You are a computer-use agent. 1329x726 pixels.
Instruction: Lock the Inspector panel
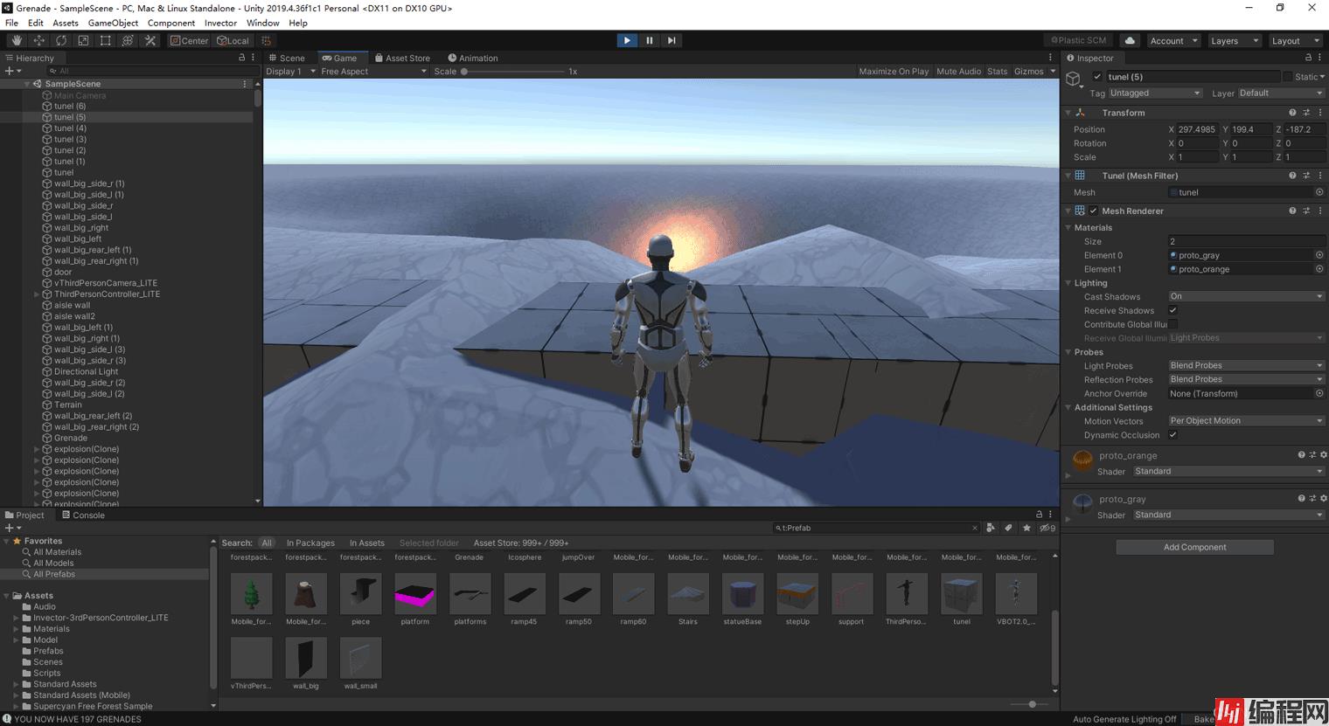pyautogui.click(x=1308, y=58)
